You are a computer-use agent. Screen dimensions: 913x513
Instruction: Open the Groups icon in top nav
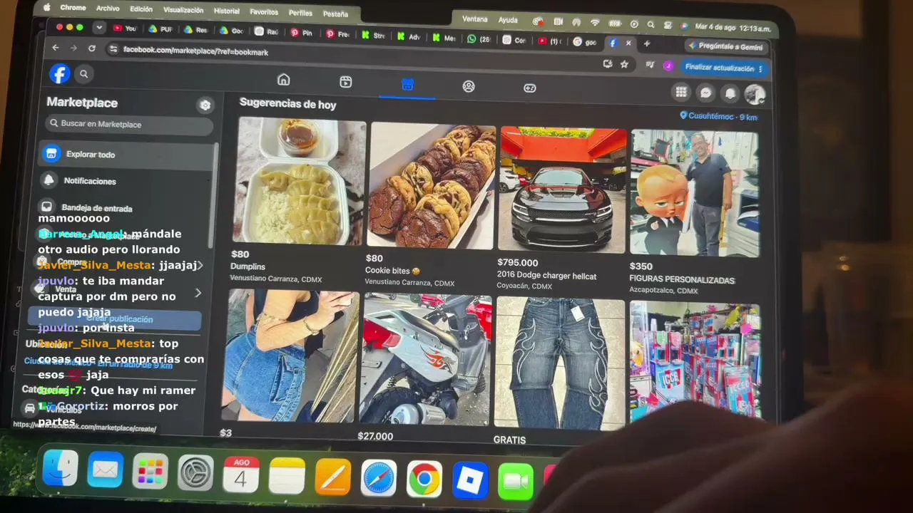point(469,86)
